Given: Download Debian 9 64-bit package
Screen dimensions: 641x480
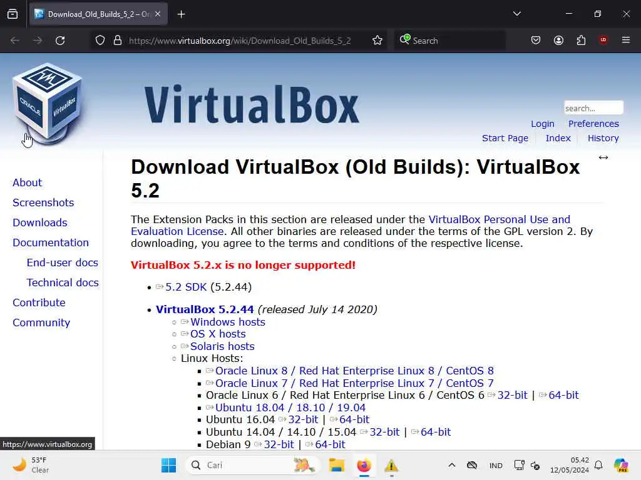Looking at the screenshot, I should click(331, 444).
